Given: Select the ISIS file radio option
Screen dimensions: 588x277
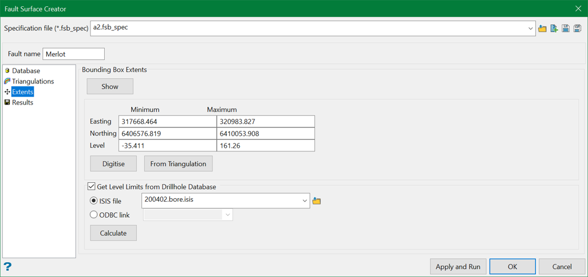Looking at the screenshot, I should coord(94,201).
